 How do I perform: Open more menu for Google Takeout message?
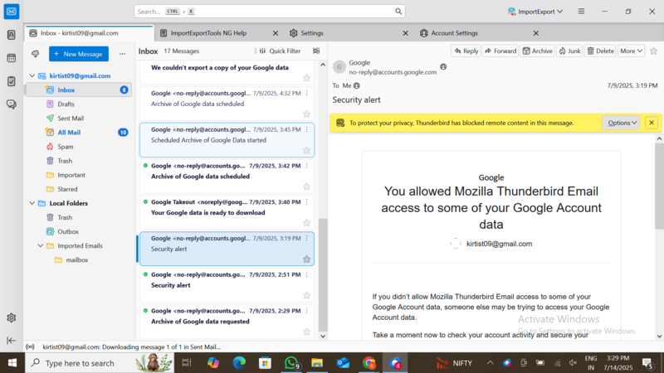click(x=307, y=201)
